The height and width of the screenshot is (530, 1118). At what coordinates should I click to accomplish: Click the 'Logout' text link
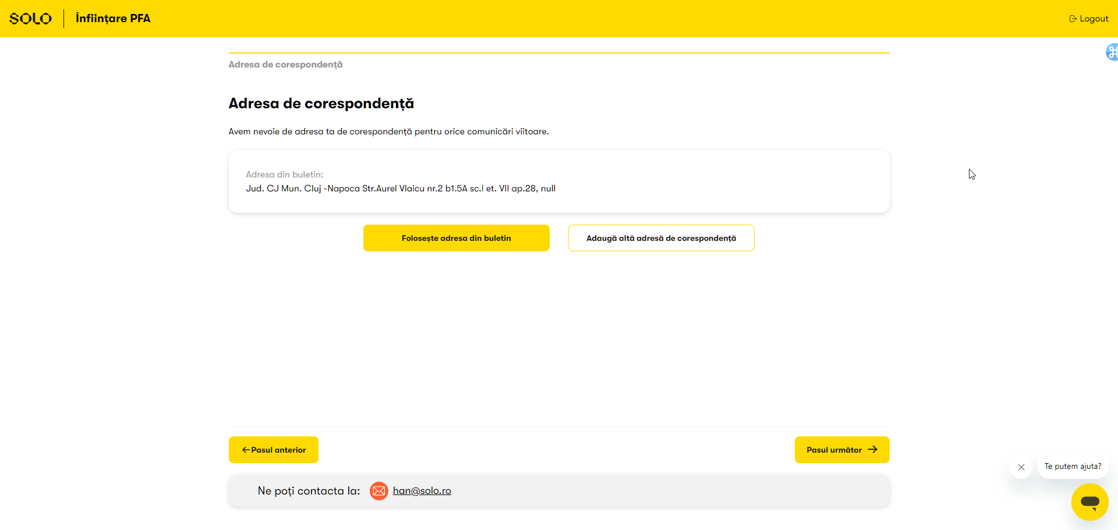point(1094,19)
